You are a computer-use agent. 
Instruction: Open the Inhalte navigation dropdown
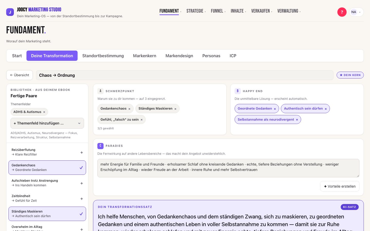click(x=238, y=11)
